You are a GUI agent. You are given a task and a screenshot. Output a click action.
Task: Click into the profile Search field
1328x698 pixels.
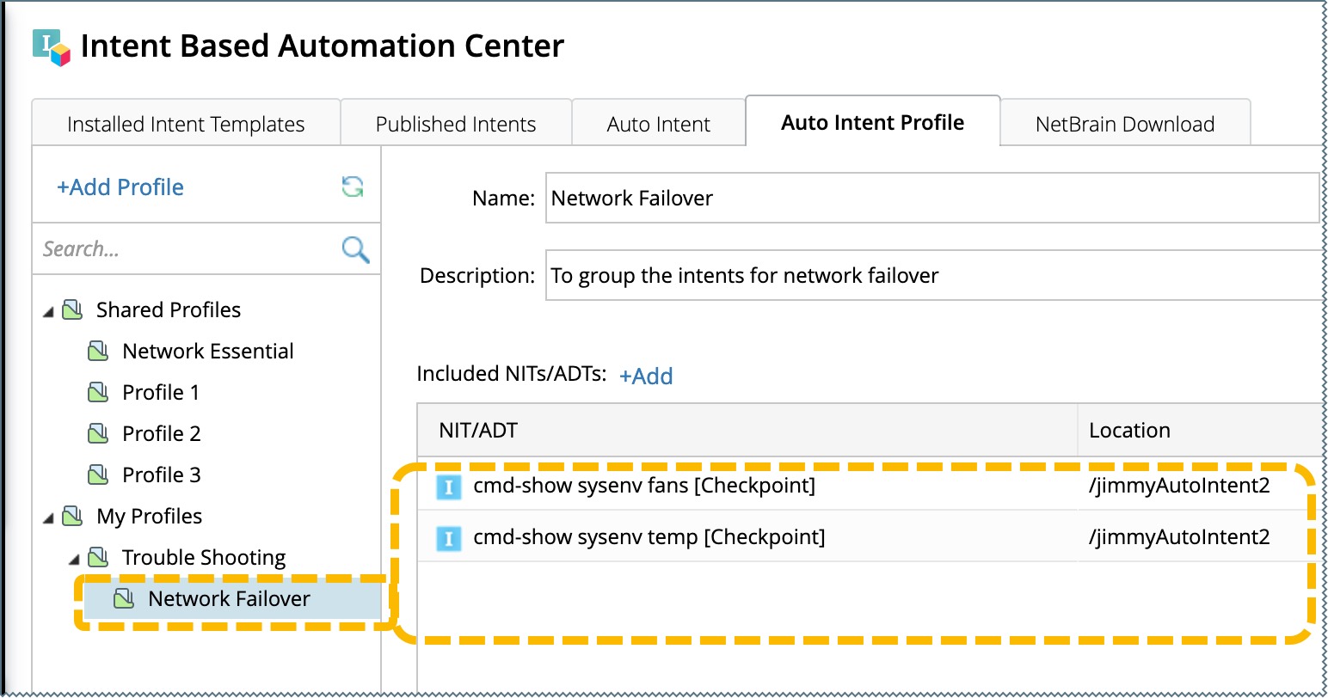[x=185, y=249]
